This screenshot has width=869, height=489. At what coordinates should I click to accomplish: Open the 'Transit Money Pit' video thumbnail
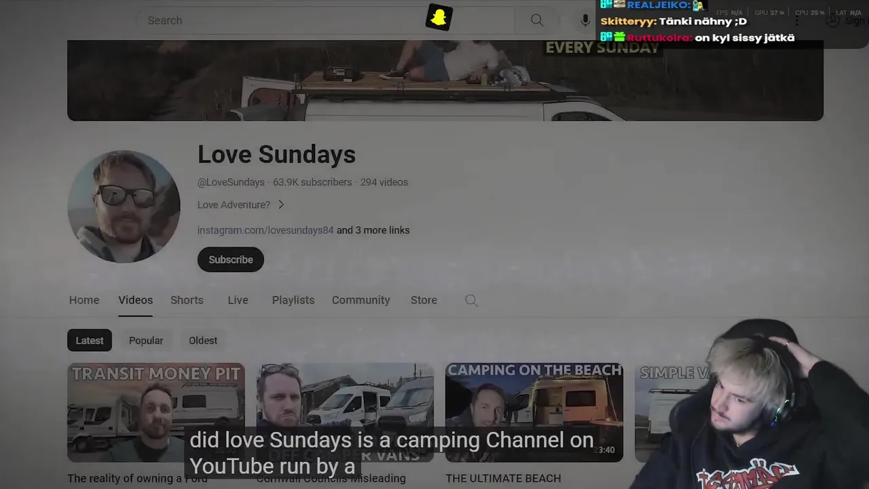[x=155, y=412]
